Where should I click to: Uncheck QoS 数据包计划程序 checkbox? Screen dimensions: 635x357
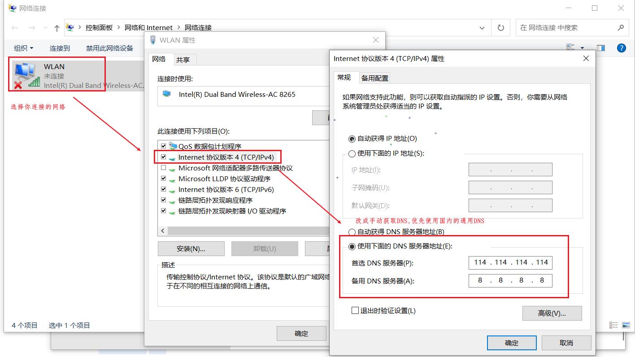164,146
